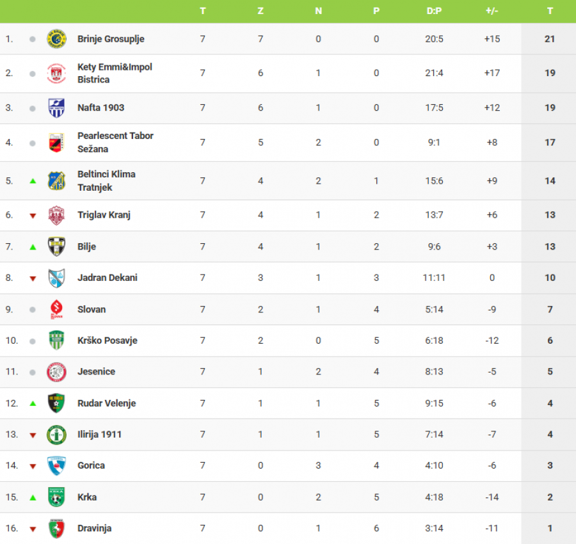Open Pearlescent Tabor Sežana team page
The width and height of the screenshot is (576, 544).
coord(115,142)
